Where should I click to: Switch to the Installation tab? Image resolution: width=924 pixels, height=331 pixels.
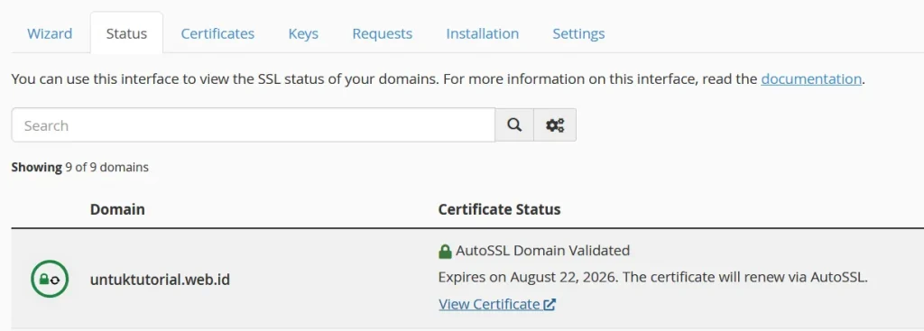click(x=483, y=33)
